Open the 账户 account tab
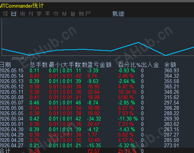 85,14
